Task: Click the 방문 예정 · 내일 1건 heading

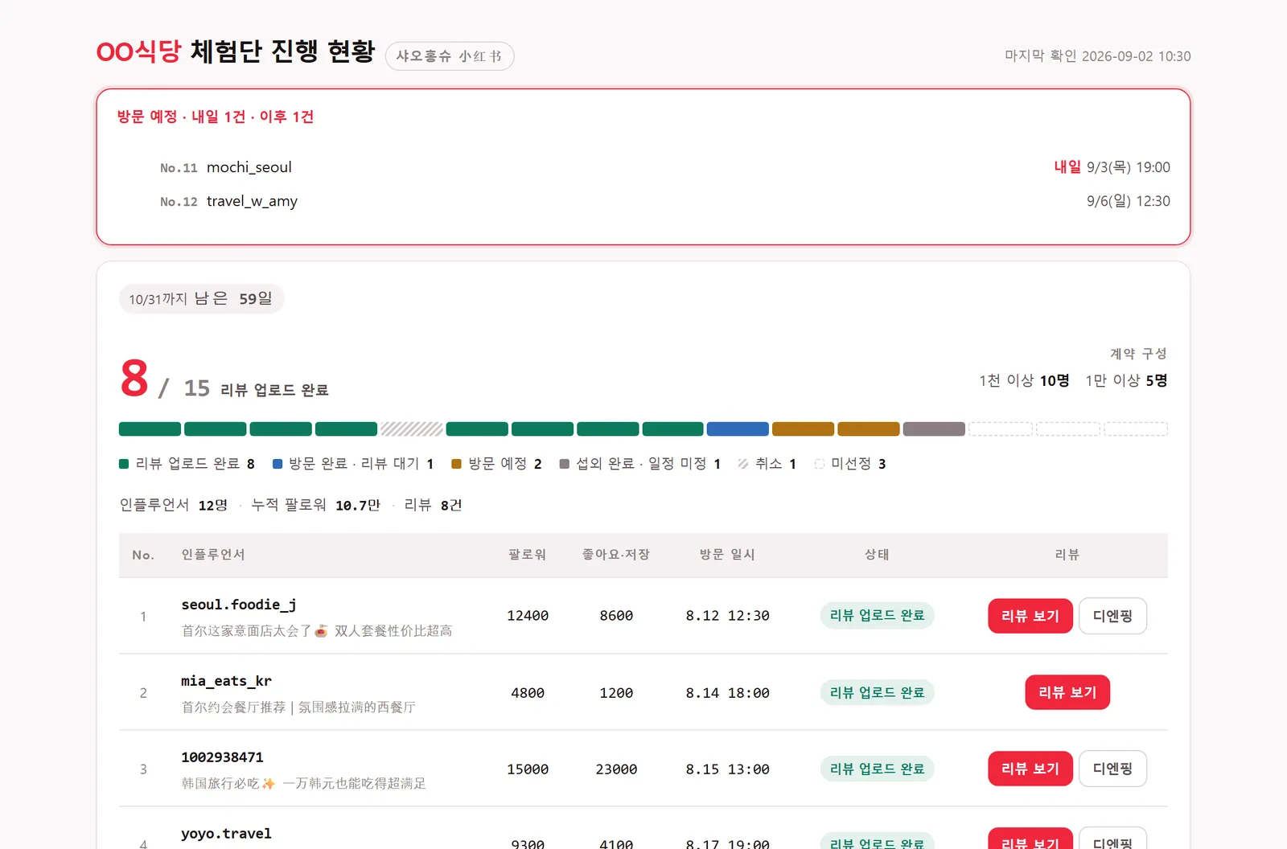Action: pyautogui.click(x=216, y=117)
